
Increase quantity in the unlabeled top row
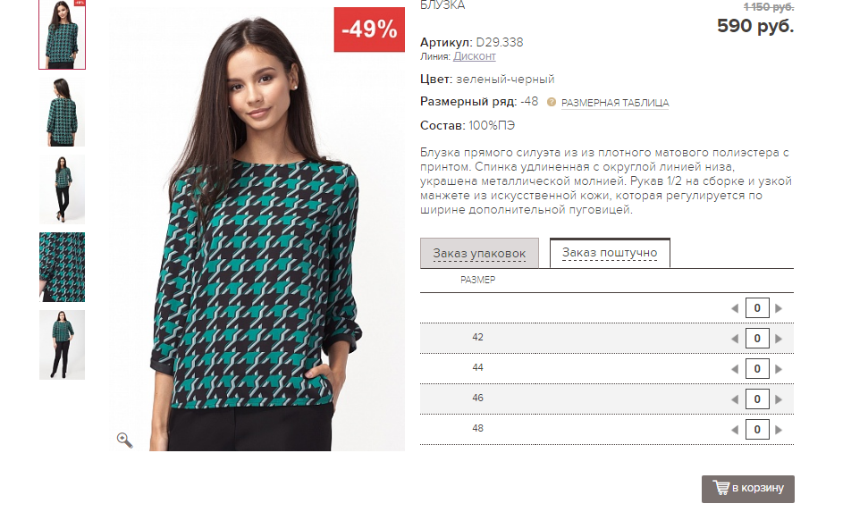click(x=779, y=308)
